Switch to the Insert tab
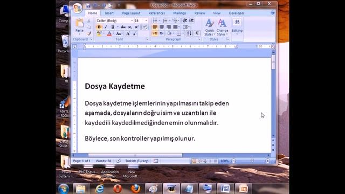 click(x=109, y=13)
